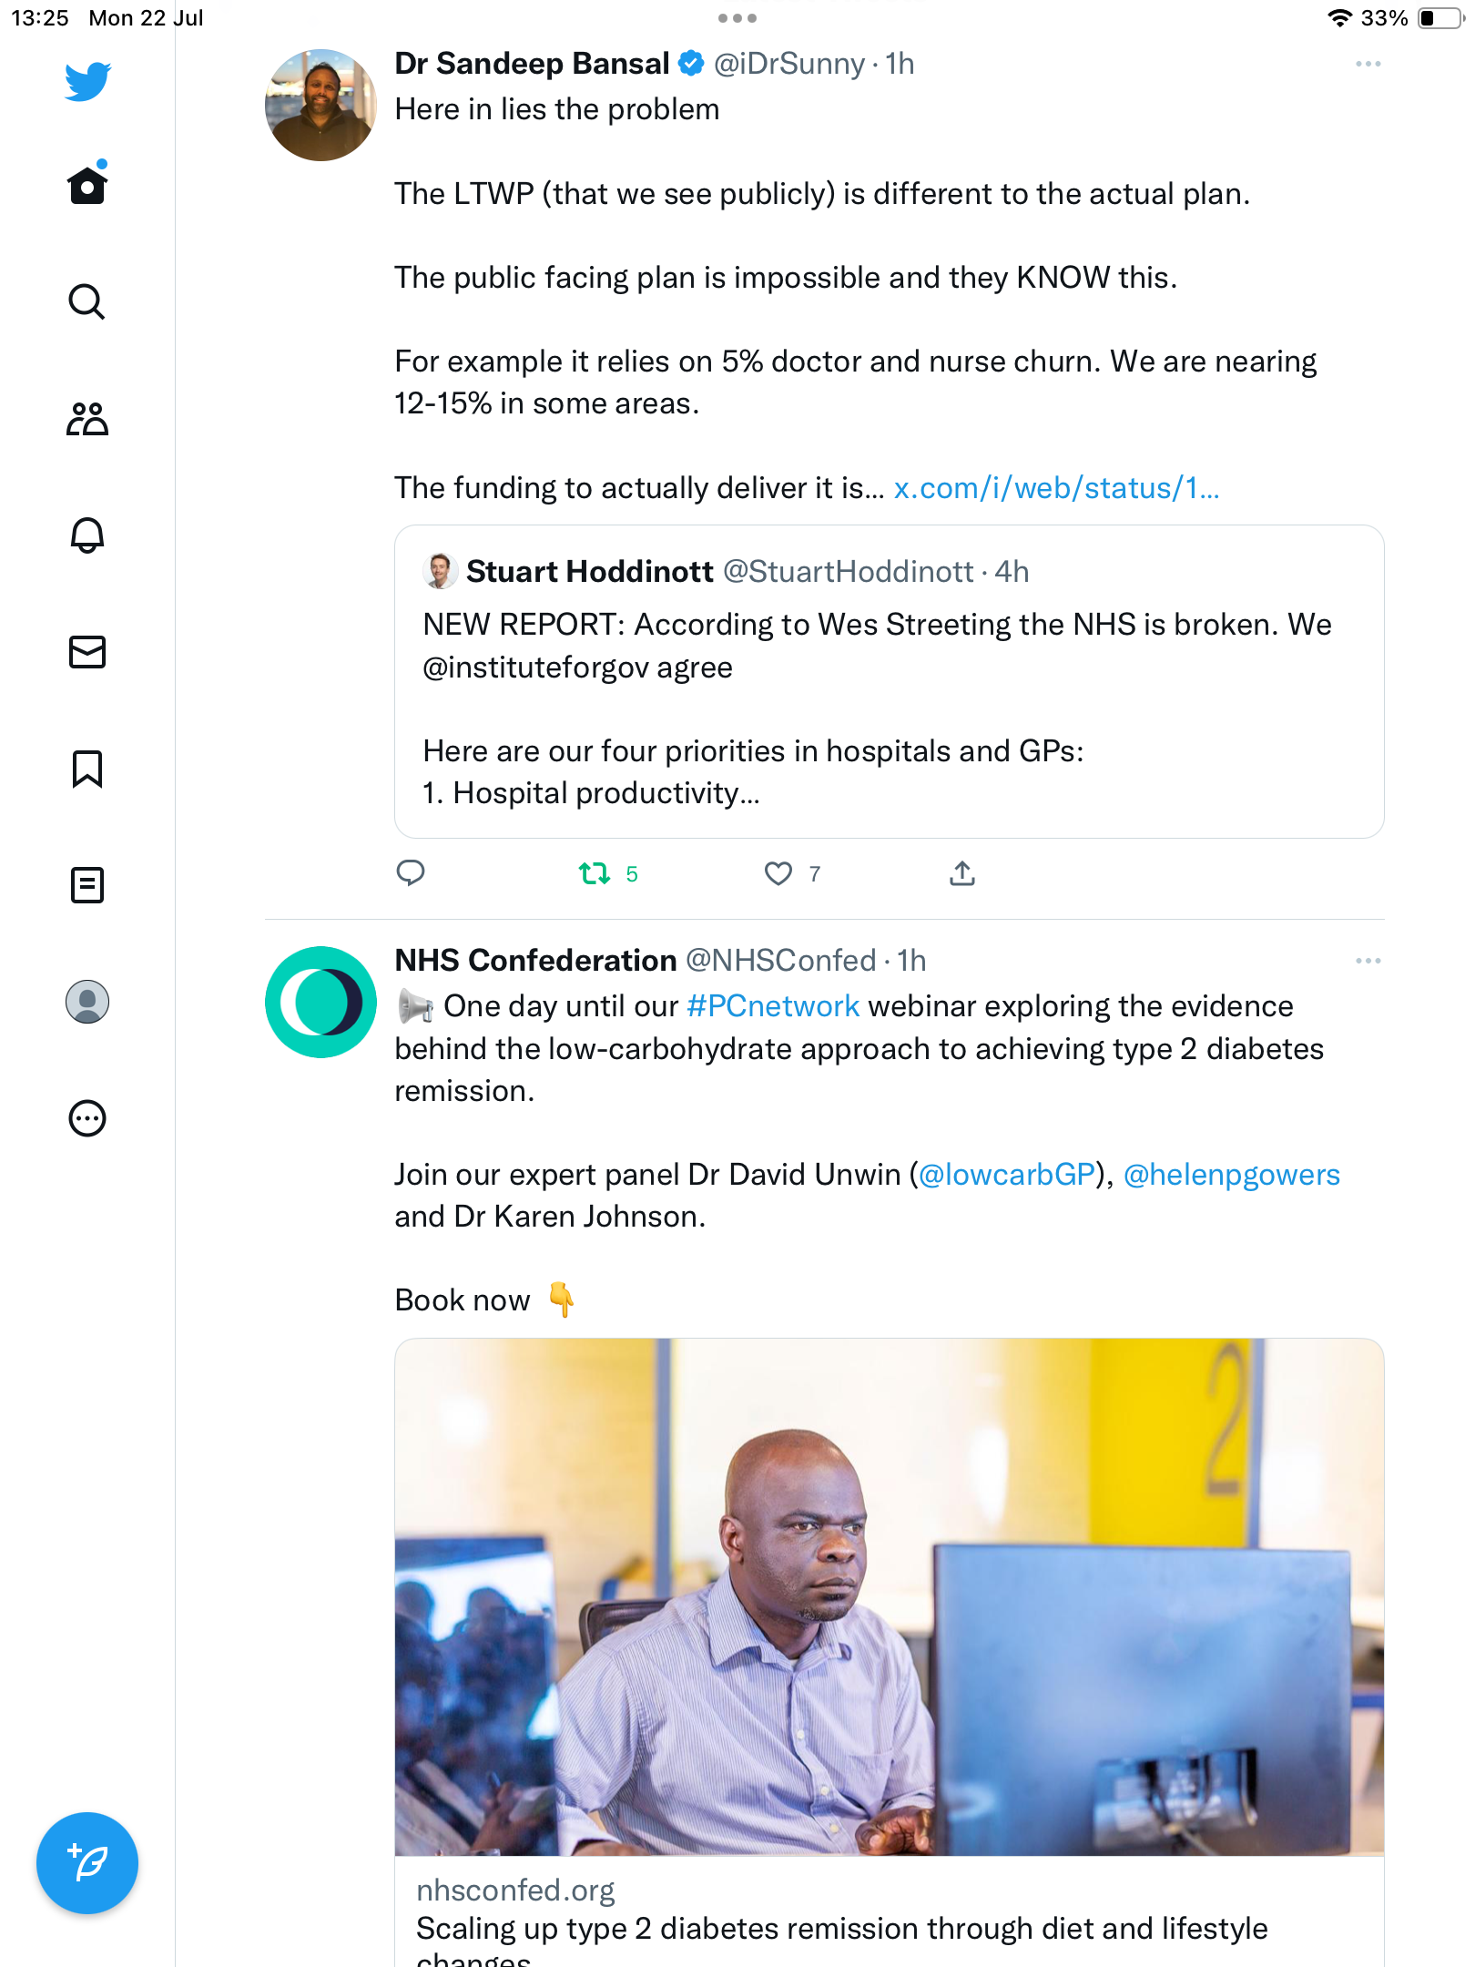Open the Bookmarks page
Image resolution: width=1475 pixels, height=1967 pixels.
coord(87,769)
